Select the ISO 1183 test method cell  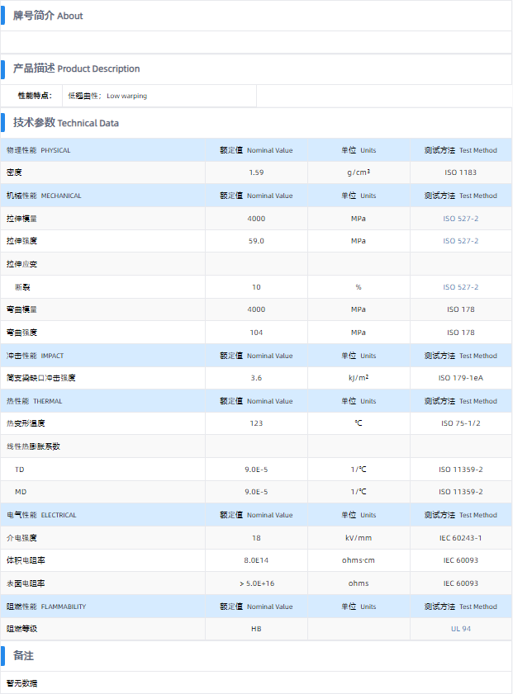pyautogui.click(x=460, y=172)
